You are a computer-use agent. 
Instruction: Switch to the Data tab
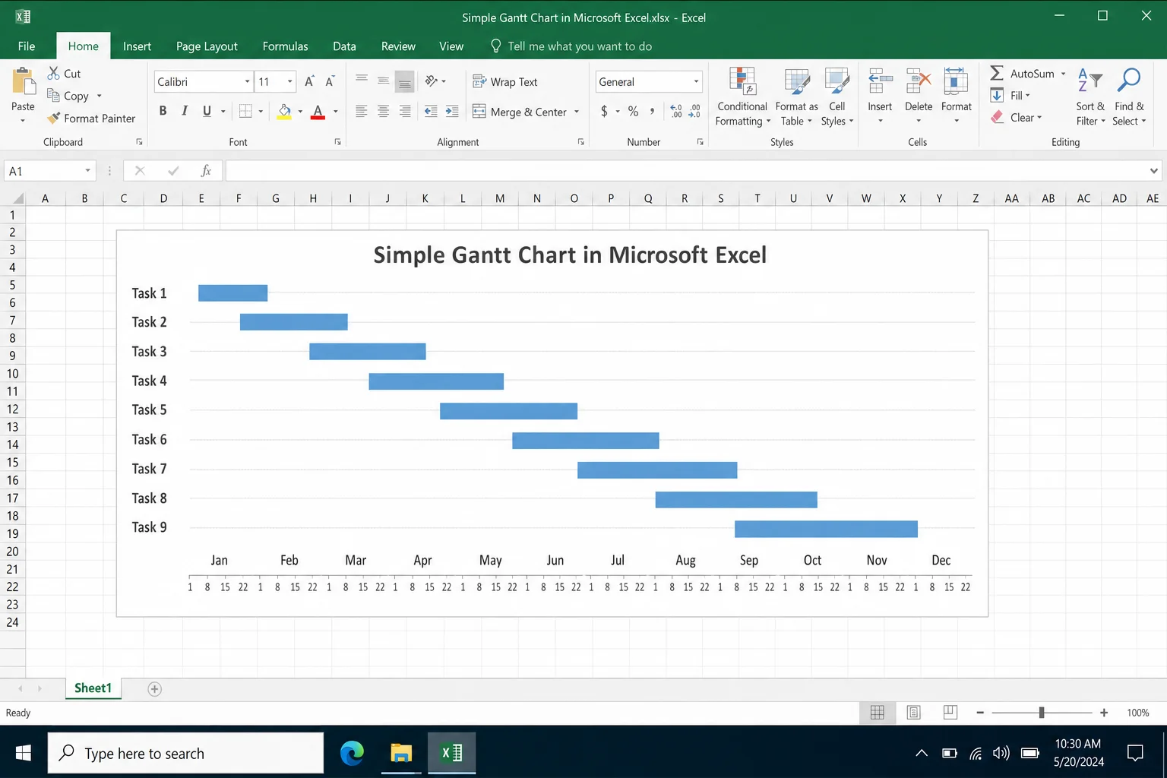click(x=344, y=46)
